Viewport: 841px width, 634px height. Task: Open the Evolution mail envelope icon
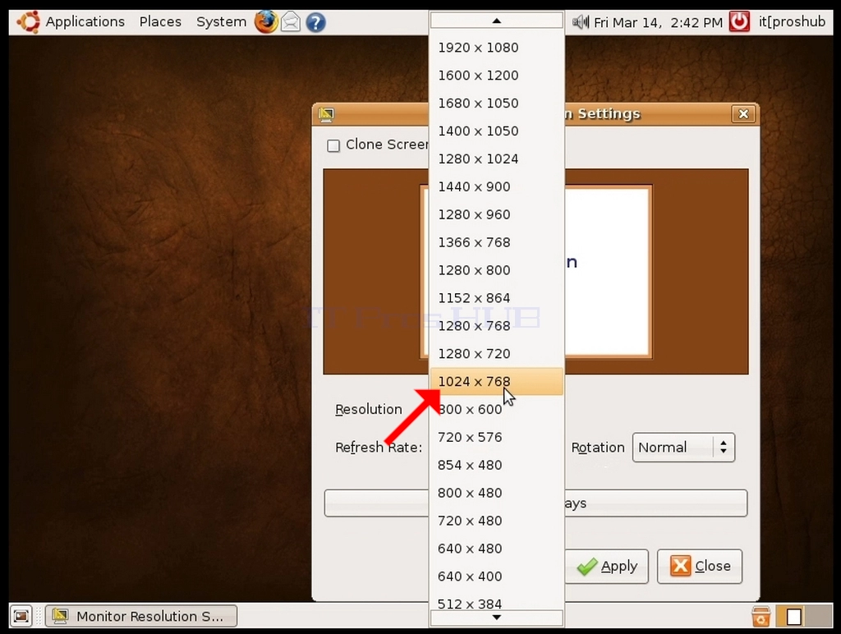pyautogui.click(x=290, y=22)
